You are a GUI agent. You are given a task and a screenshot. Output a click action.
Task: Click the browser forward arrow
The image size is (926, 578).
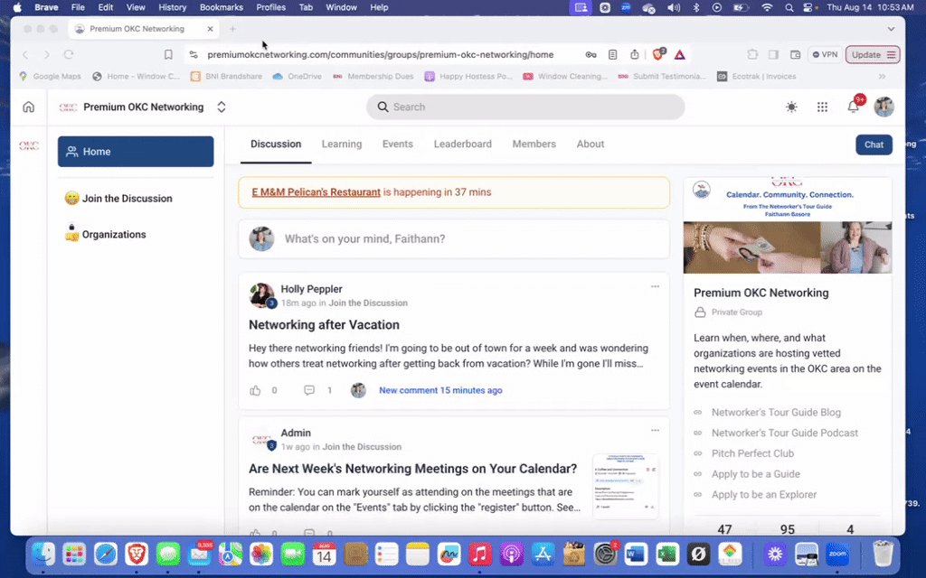[47, 54]
